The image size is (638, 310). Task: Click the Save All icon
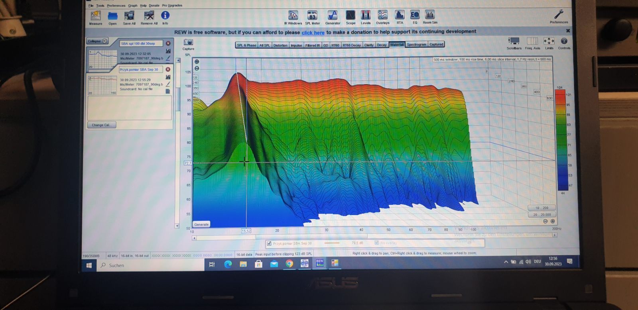point(129,16)
